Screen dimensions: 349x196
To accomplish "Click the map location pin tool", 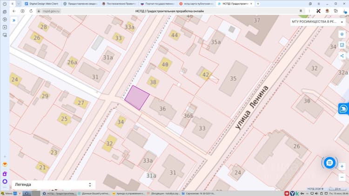I will (x=342, y=34).
